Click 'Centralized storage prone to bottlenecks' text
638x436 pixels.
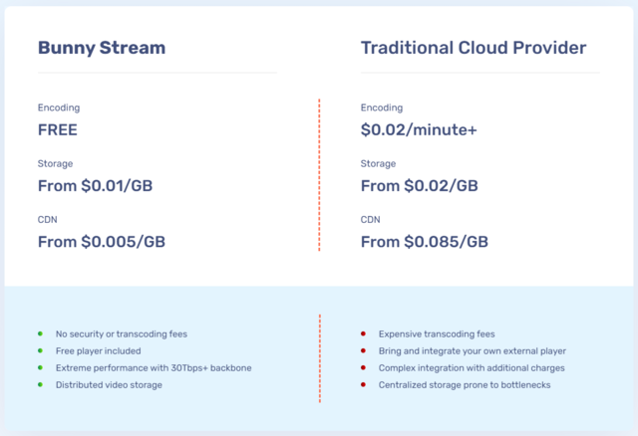point(465,385)
